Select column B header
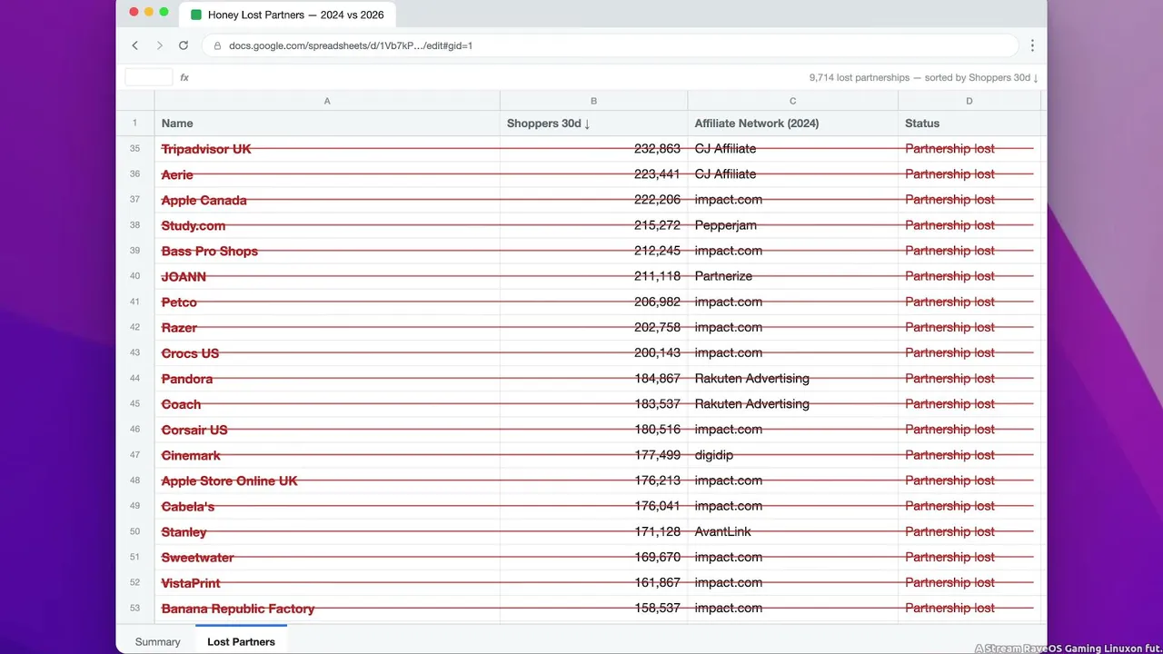The height and width of the screenshot is (654, 1163). pyautogui.click(x=593, y=101)
